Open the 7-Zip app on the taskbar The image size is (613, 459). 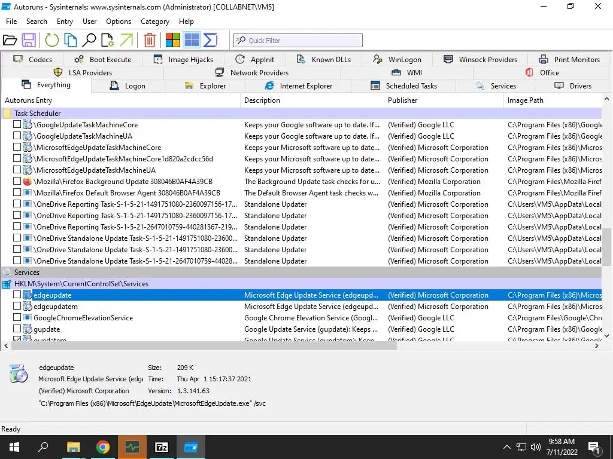[162, 447]
